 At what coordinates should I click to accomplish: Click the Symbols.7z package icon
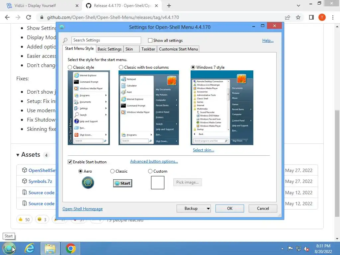click(x=25, y=181)
